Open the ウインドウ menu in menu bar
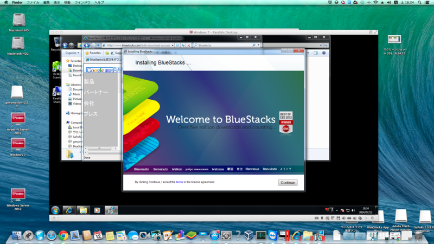Viewport: 434px width, 244px height. point(82,2)
